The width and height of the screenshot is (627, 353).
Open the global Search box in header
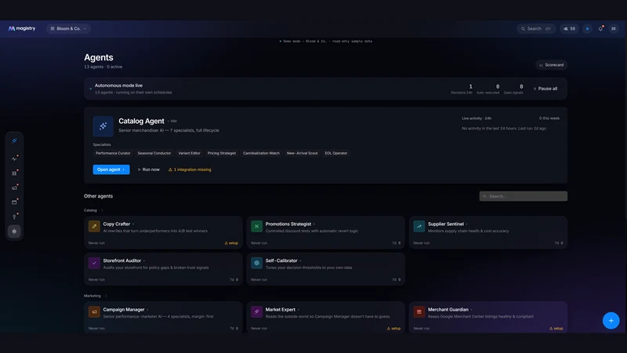click(536, 29)
